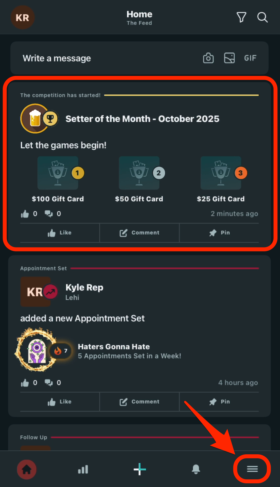Viewport: 280px width, 487px height.
Task: Like Kyle Rep's Appointment Set post
Action: pos(60,402)
